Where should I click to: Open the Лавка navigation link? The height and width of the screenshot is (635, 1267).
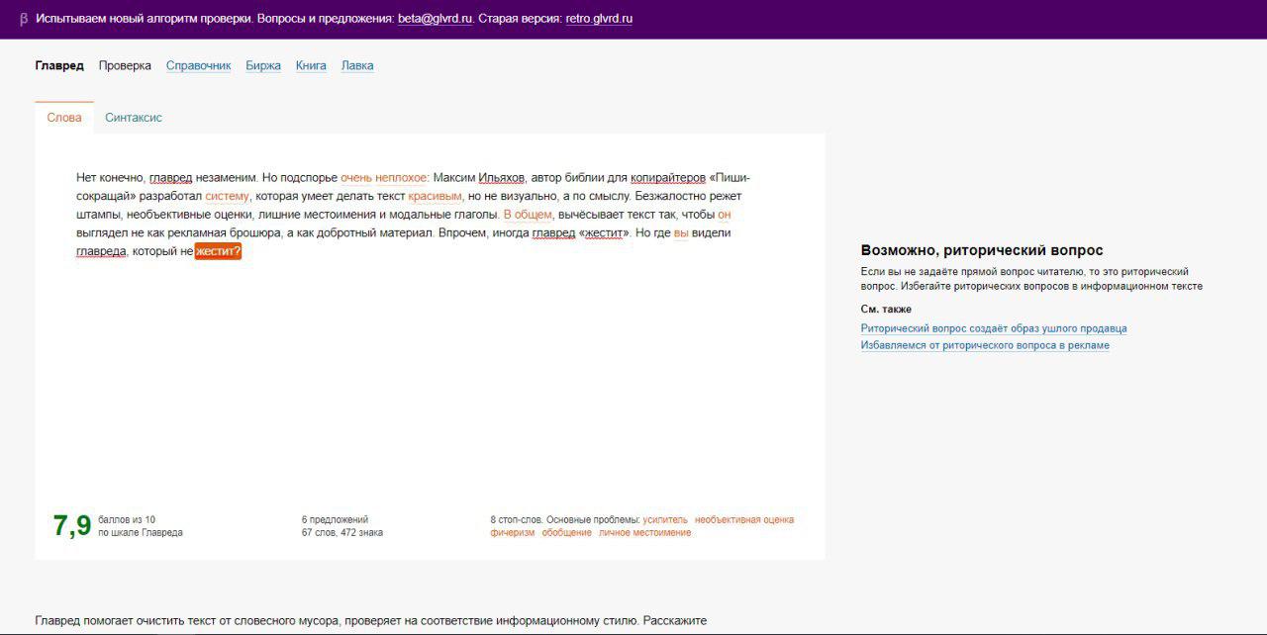click(357, 66)
